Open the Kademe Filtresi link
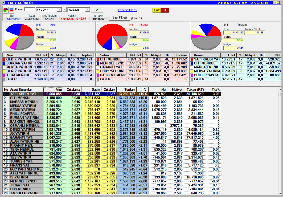The width and height of the screenshot is (283, 197). click(127, 10)
